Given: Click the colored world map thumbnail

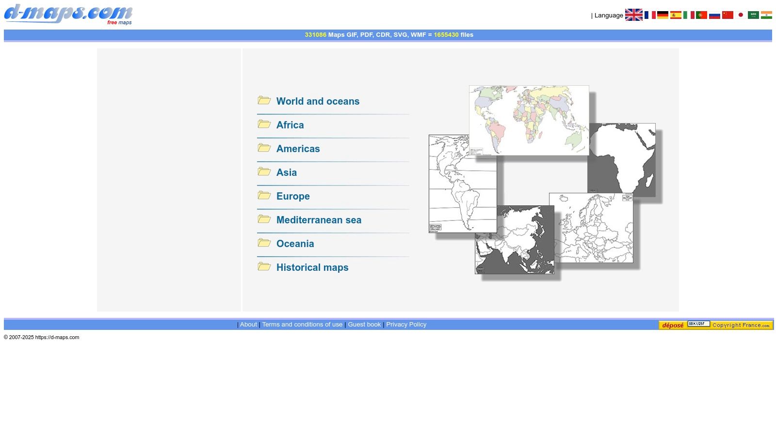Looking at the screenshot, I should (x=529, y=120).
